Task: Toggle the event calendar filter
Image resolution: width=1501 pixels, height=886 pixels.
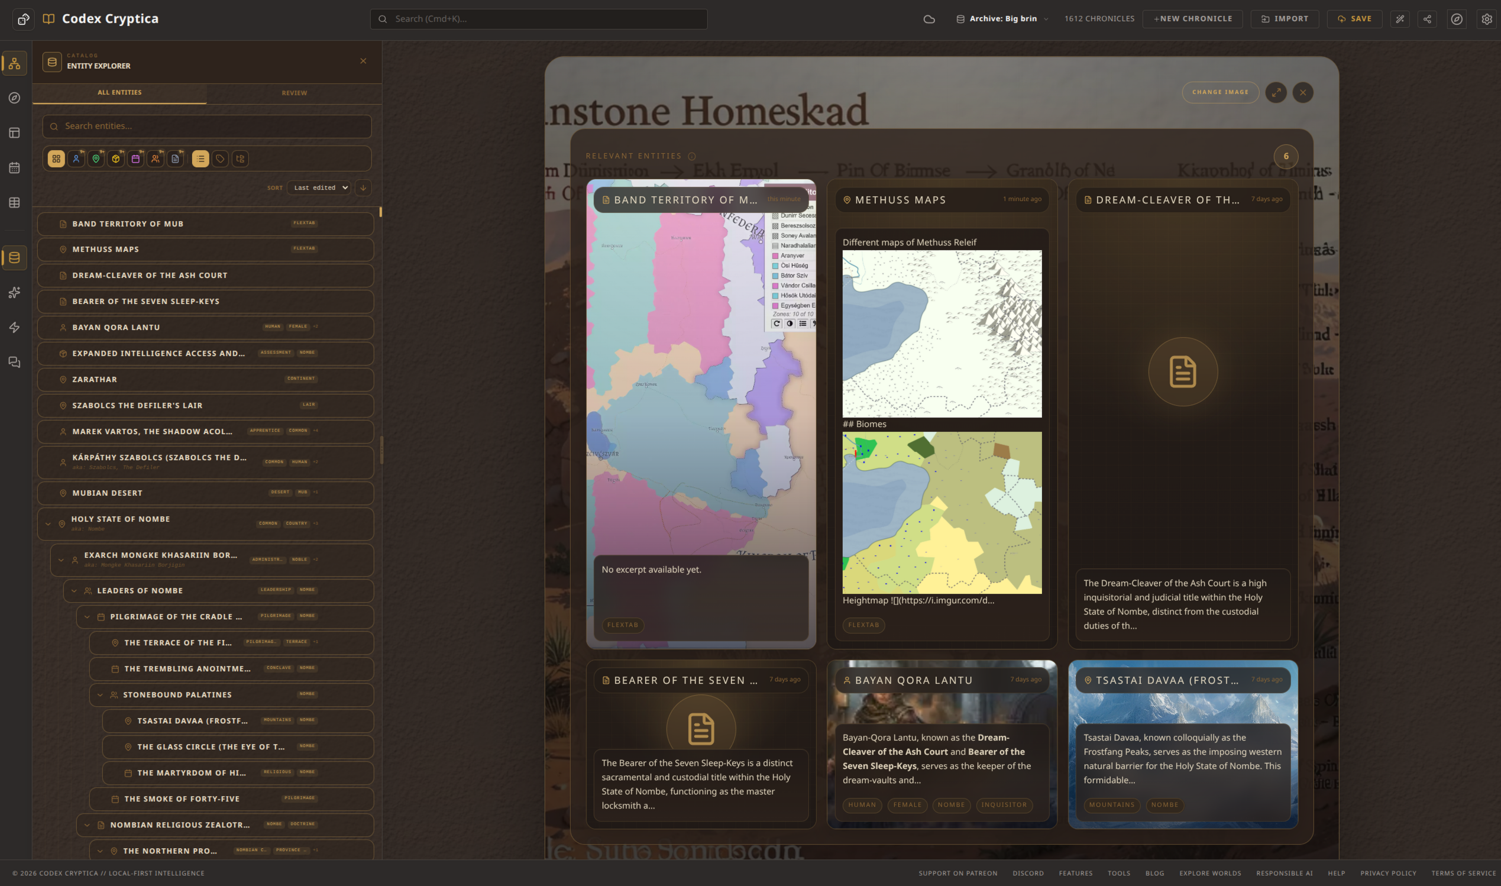Action: tap(135, 159)
